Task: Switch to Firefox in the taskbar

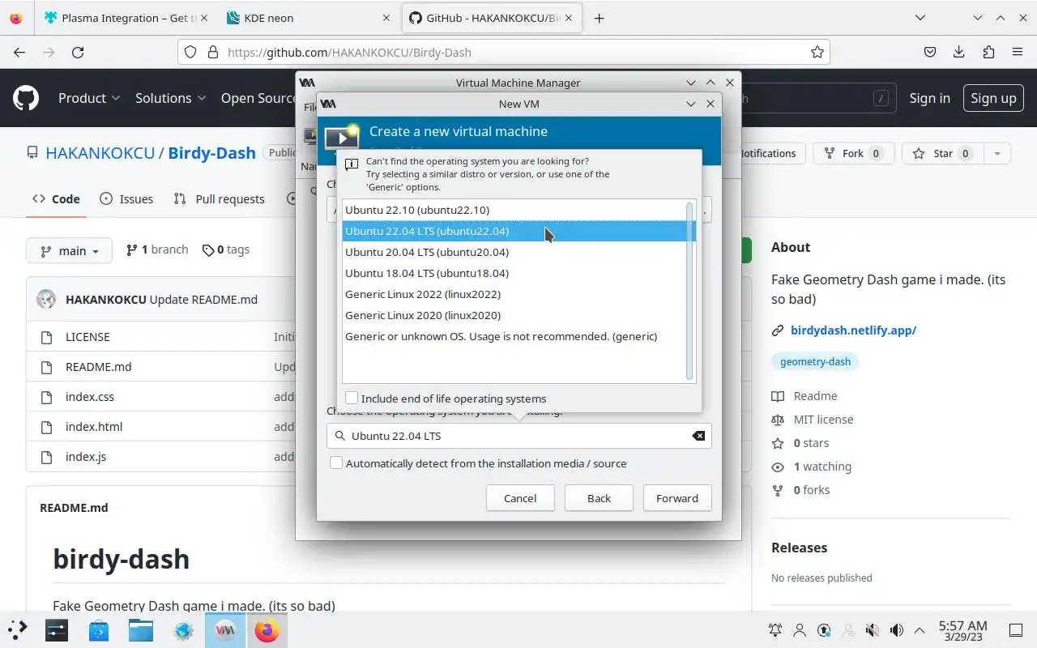Action: pos(267,629)
